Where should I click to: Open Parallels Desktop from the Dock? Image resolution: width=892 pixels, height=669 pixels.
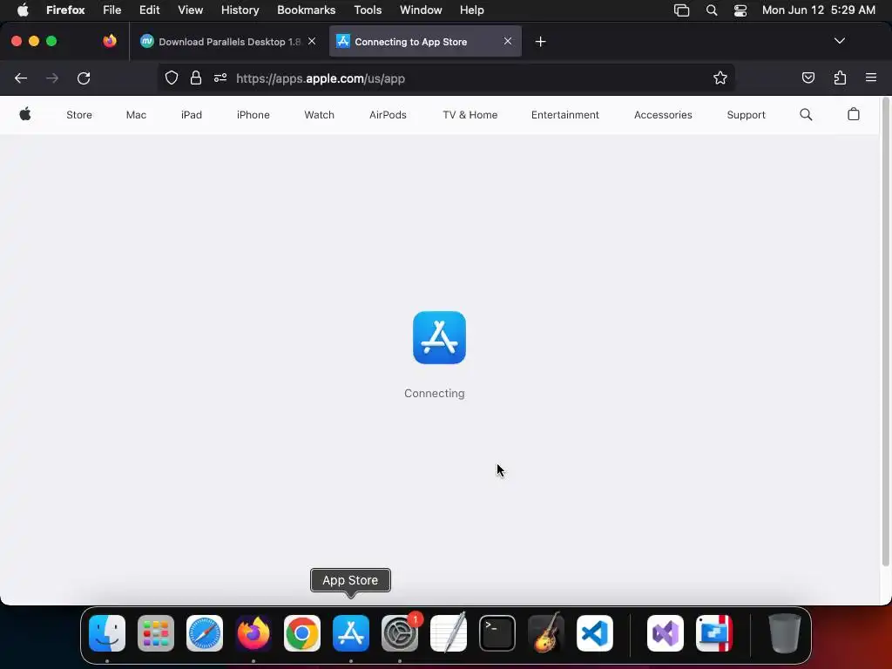pyautogui.click(x=714, y=633)
